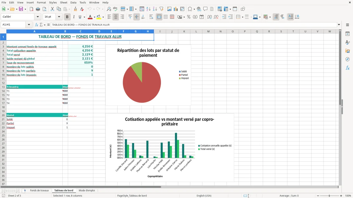Click the Tools menu

click(x=83, y=2)
